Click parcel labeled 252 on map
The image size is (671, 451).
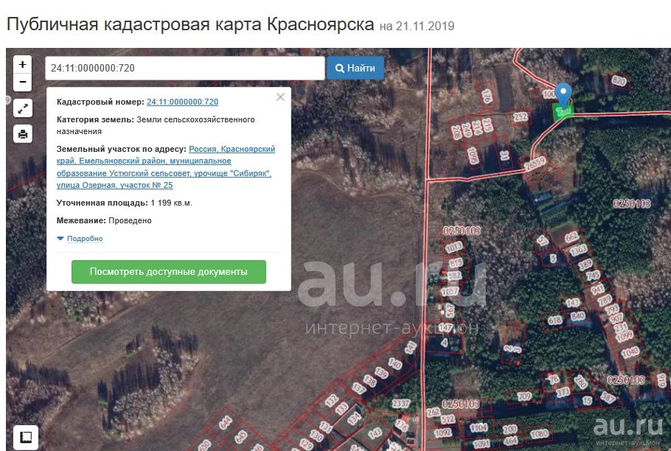click(x=521, y=116)
